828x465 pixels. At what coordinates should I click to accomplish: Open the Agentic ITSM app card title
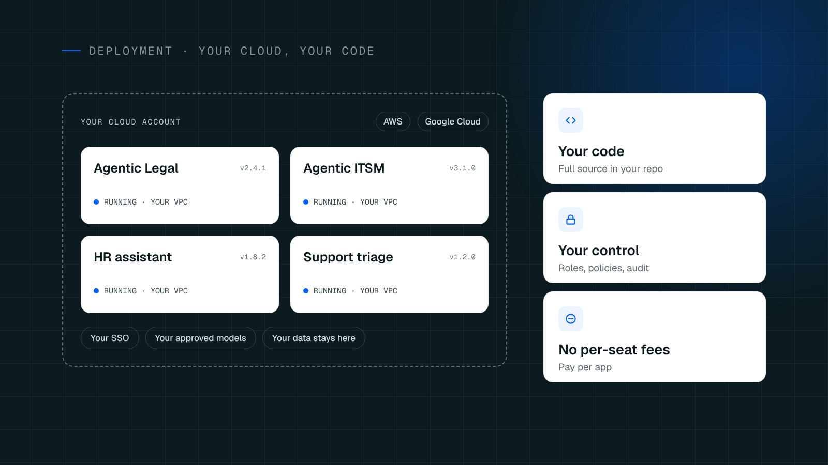344,168
